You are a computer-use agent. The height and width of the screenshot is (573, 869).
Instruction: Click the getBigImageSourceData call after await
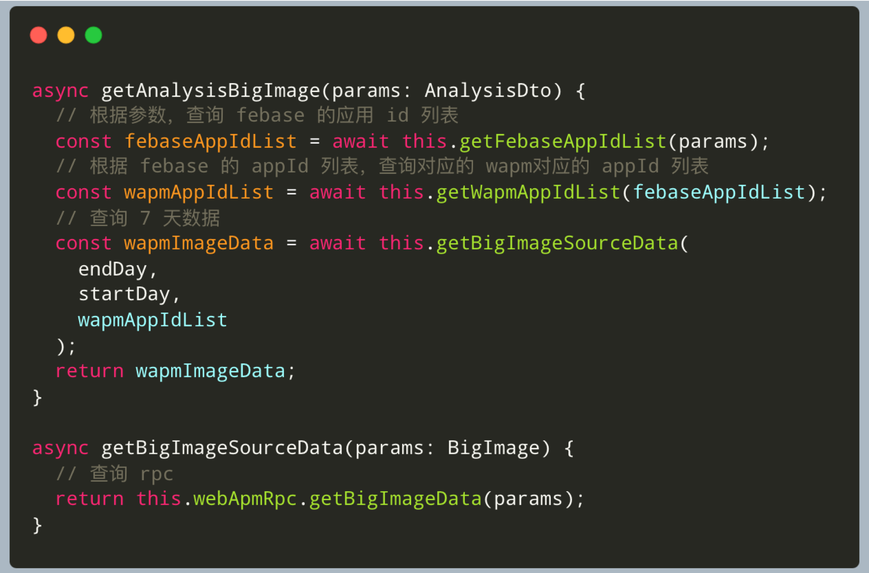(x=557, y=244)
